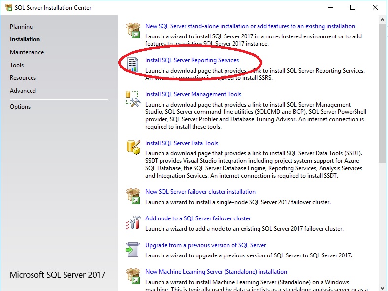This screenshot has height=291, width=388.
Task: Click the scrollbar down arrow
Action: click(x=382, y=287)
